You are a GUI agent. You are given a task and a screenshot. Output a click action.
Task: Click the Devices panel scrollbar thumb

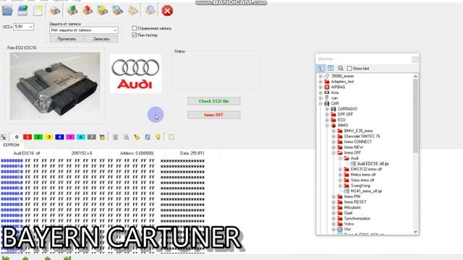[415, 116]
